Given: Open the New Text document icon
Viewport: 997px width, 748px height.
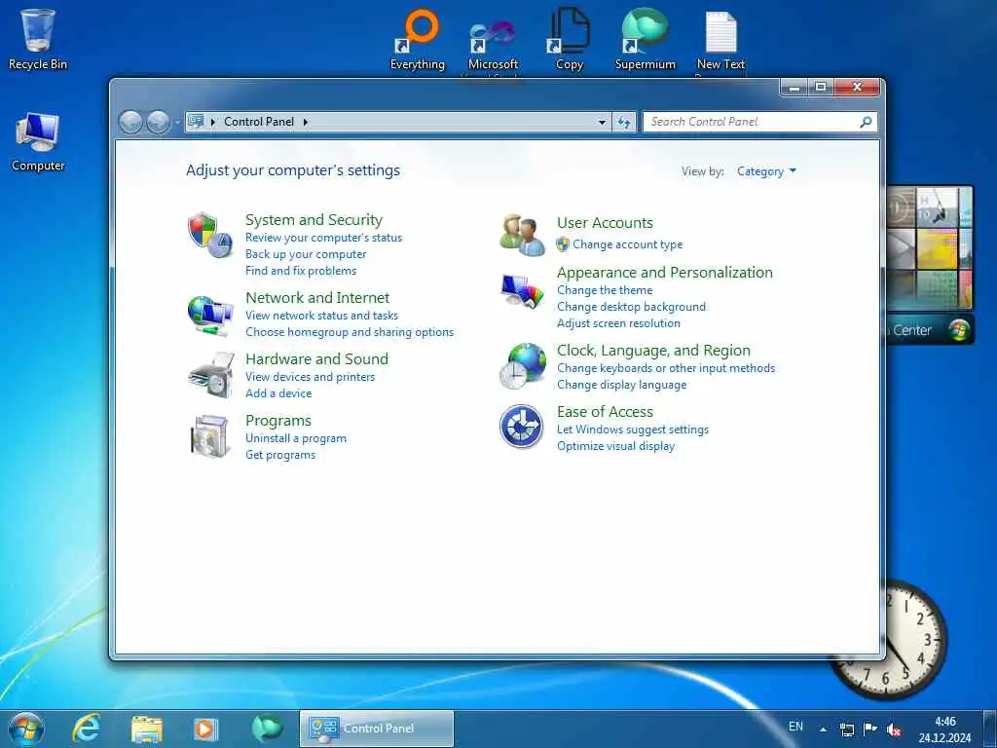Looking at the screenshot, I should (721, 39).
